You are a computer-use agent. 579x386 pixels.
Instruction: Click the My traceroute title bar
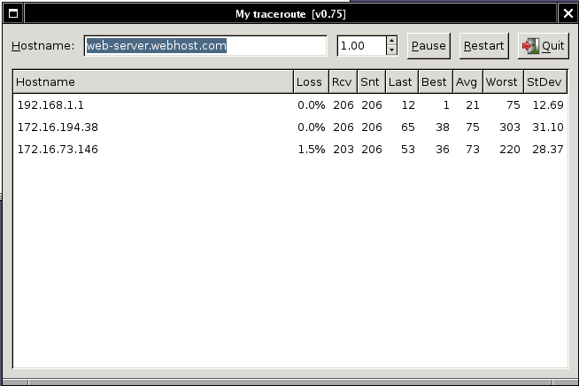[x=290, y=13]
